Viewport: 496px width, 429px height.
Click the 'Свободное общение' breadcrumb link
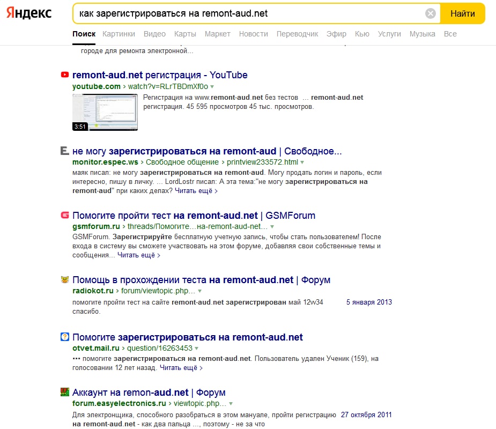coord(182,162)
